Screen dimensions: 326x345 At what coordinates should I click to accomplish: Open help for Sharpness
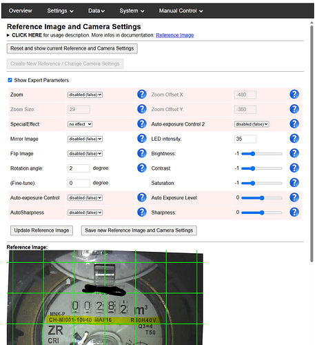point(294,212)
